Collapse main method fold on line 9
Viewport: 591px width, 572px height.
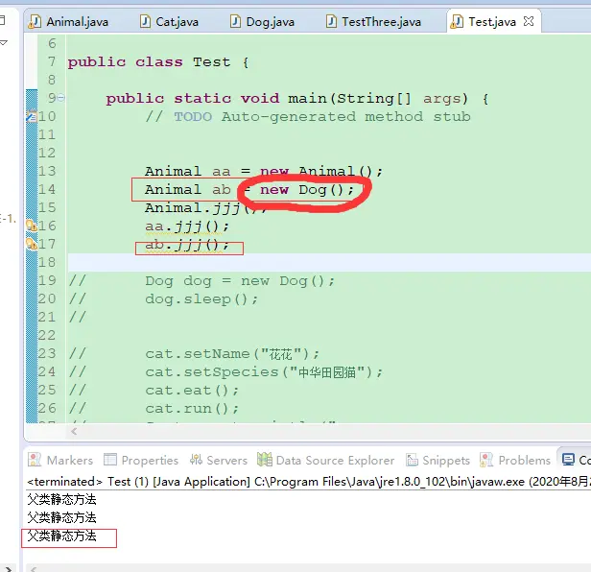click(61, 98)
